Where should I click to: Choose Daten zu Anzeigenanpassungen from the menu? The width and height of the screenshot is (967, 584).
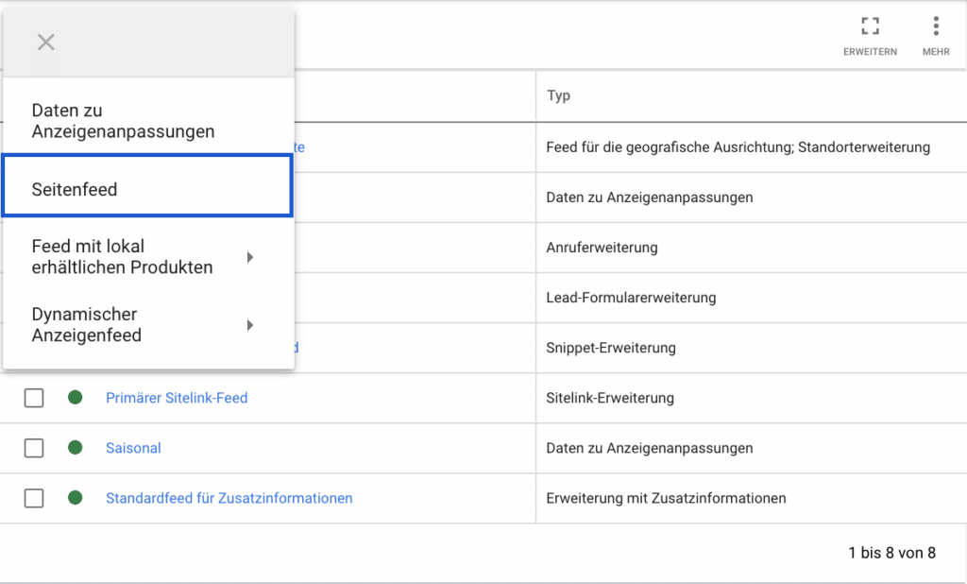coord(123,122)
